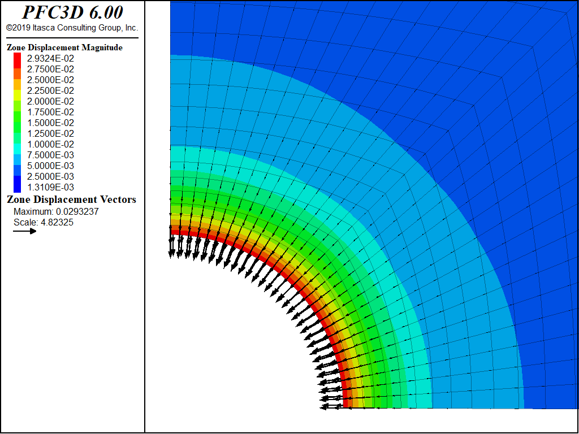The image size is (579, 434).
Task: Click the legend value 1.2500E-02
Action: point(50,133)
